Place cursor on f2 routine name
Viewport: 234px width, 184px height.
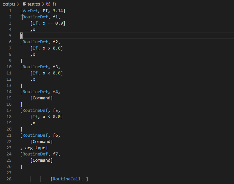[x=55, y=42]
